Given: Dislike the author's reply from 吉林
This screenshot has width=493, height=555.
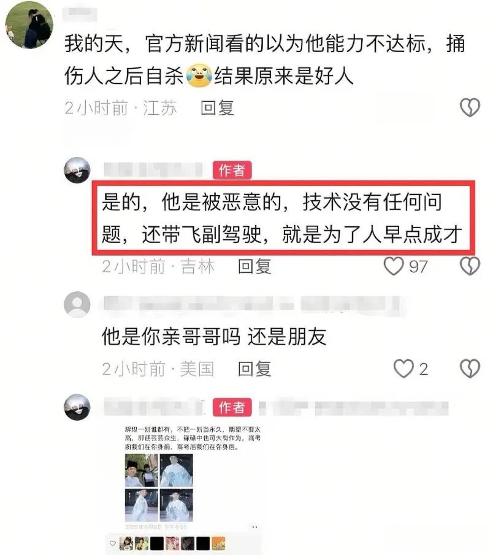Looking at the screenshot, I should 470,266.
